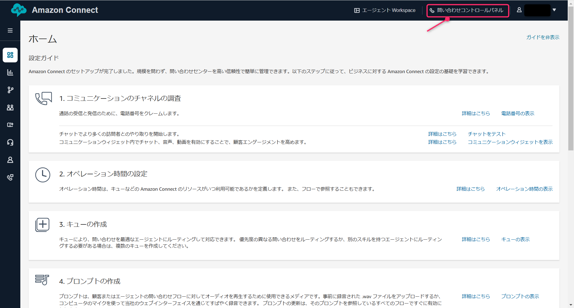Hide the guide via ガイドを非表示
574x308 pixels.
(x=543, y=37)
